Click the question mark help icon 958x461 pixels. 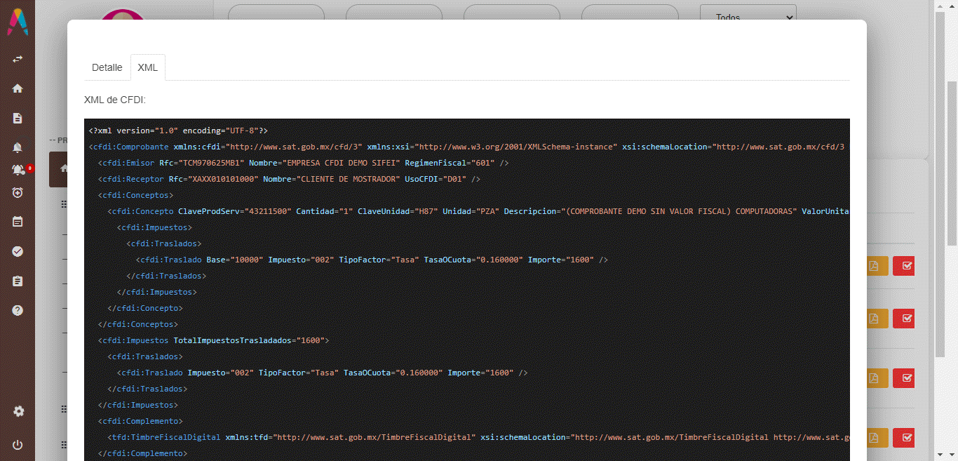tap(18, 310)
